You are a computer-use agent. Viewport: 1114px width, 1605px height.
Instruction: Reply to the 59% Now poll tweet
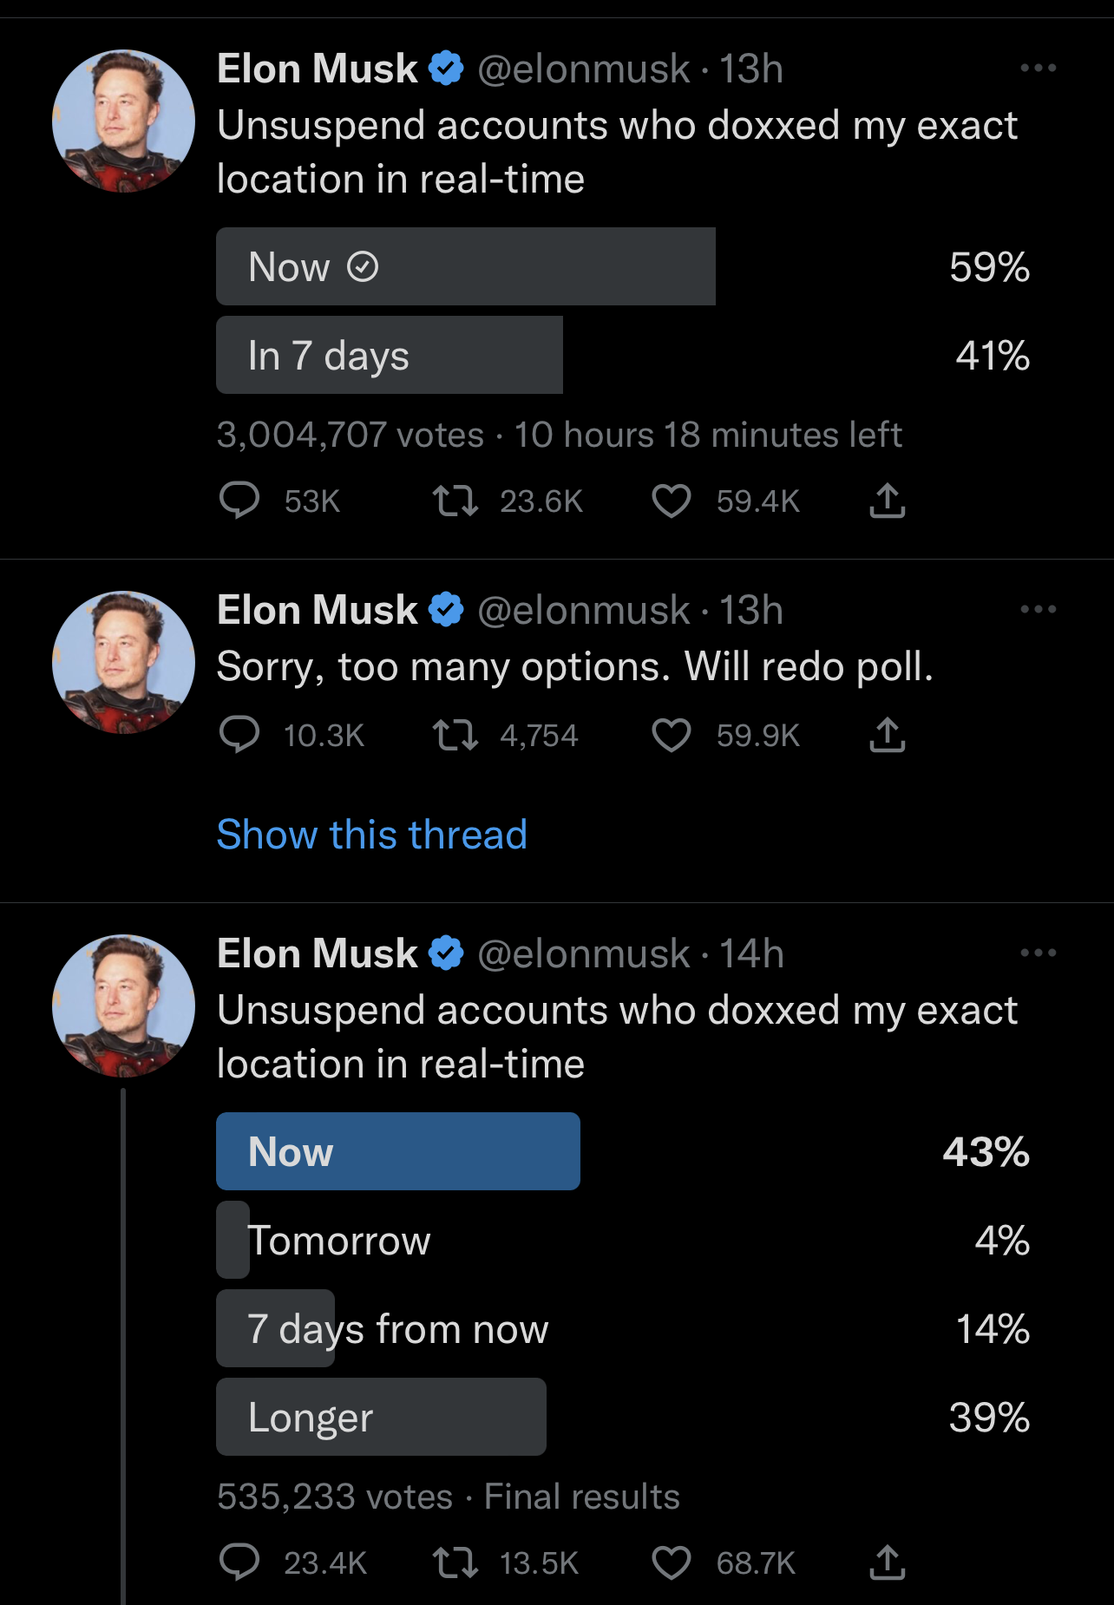(239, 501)
